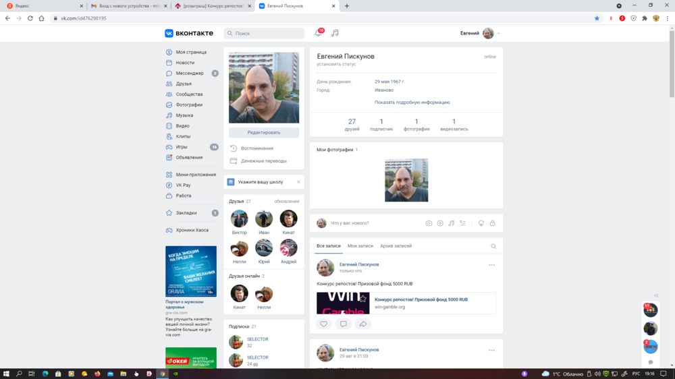Open comments on the Конкурс репостов post
The height and width of the screenshot is (379, 675).
[344, 324]
